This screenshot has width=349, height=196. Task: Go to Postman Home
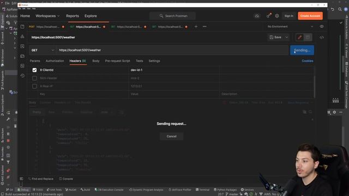25,16
